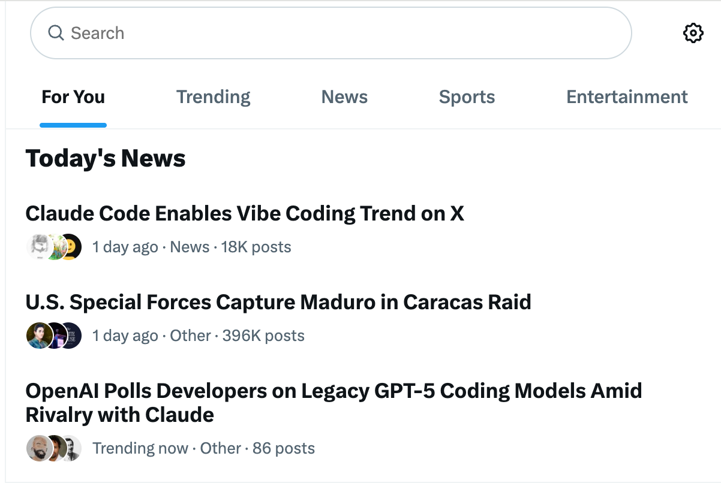Click the gray sketch avatar under Claude Code story
This screenshot has height=483, width=721.
37,247
